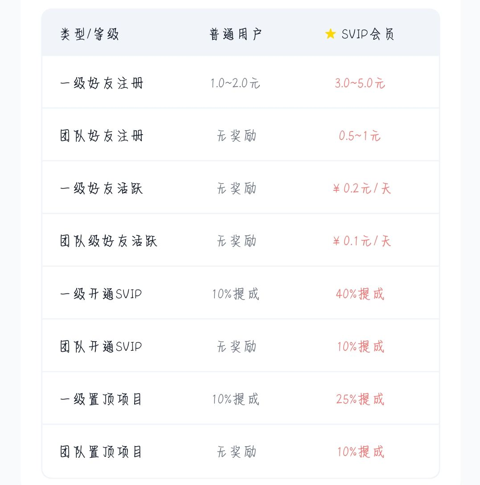This screenshot has height=485, width=480.
Task: Click the 0.5~1元 SVIP reward value
Action: [360, 136]
